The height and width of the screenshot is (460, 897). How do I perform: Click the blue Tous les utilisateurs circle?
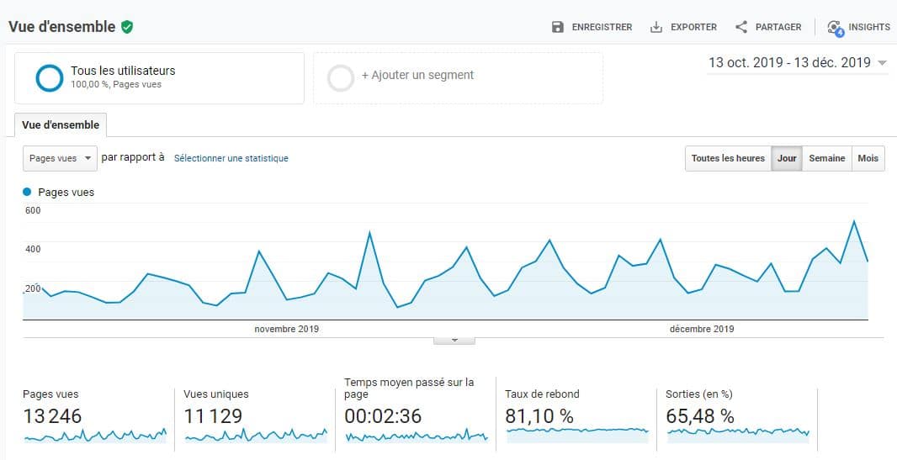point(49,78)
